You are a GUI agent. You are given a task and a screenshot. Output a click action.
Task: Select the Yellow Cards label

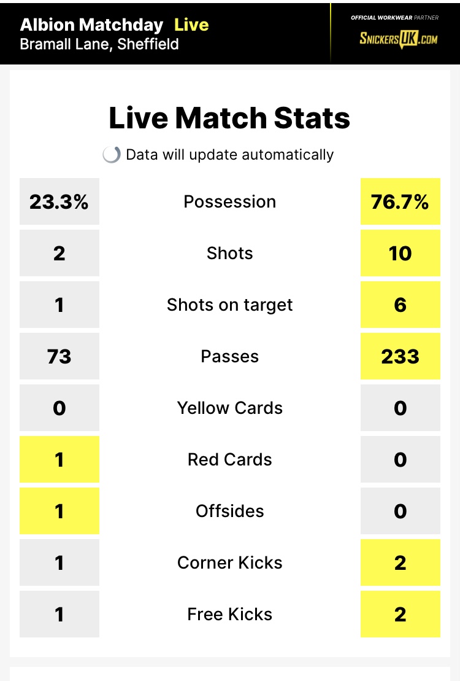point(229,408)
